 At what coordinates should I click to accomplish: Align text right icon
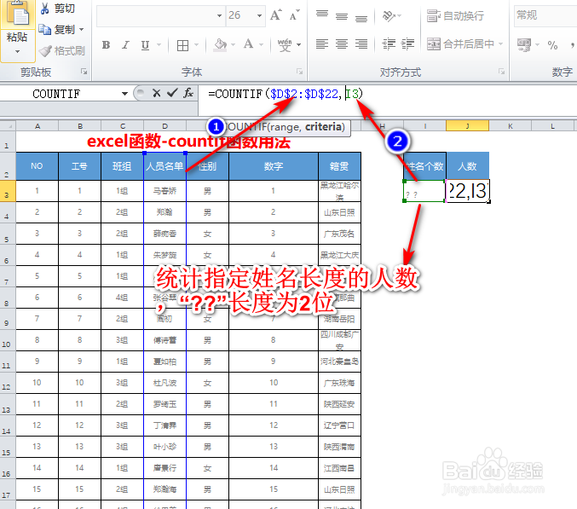pyautogui.click(x=361, y=44)
